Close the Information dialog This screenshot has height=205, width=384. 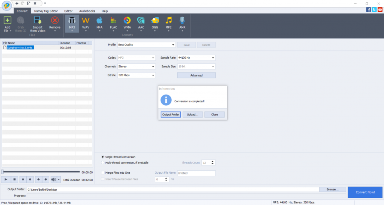[x=214, y=115]
